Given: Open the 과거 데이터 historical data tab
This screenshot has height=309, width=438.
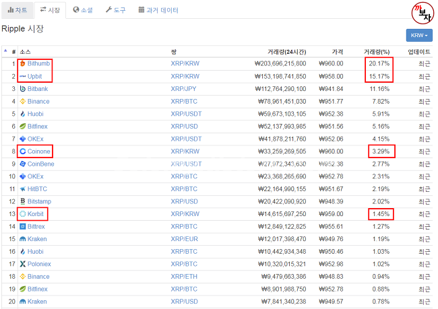Looking at the screenshot, I should (x=158, y=10).
